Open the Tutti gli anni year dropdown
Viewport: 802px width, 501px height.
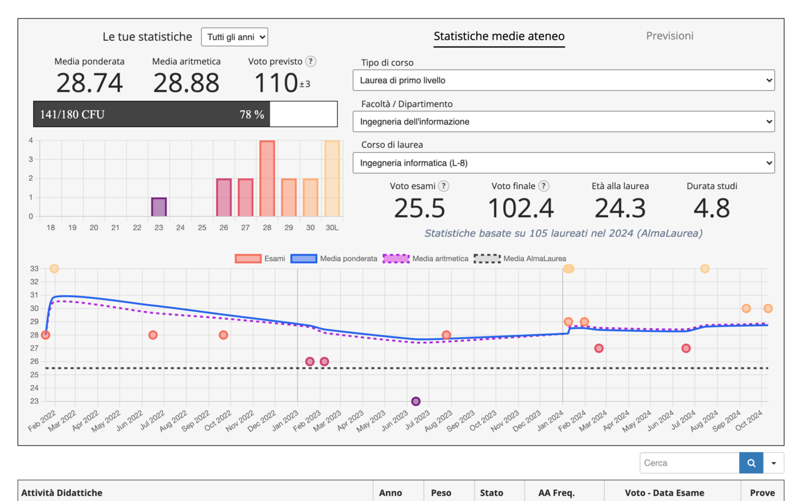234,37
